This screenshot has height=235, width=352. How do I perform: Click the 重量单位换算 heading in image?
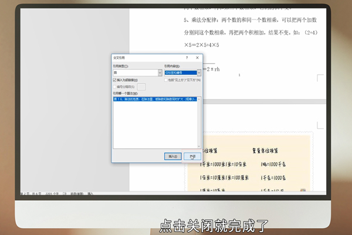tap(265, 150)
